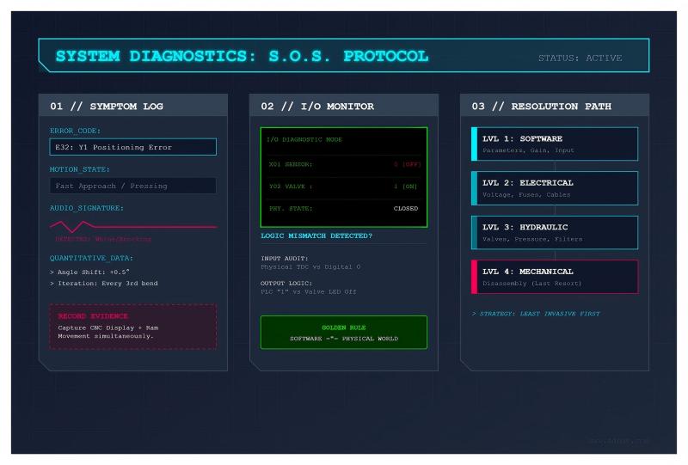Click the PHY. STATE CLOSED value
Viewport: 688px width, 465px height.
coord(405,208)
